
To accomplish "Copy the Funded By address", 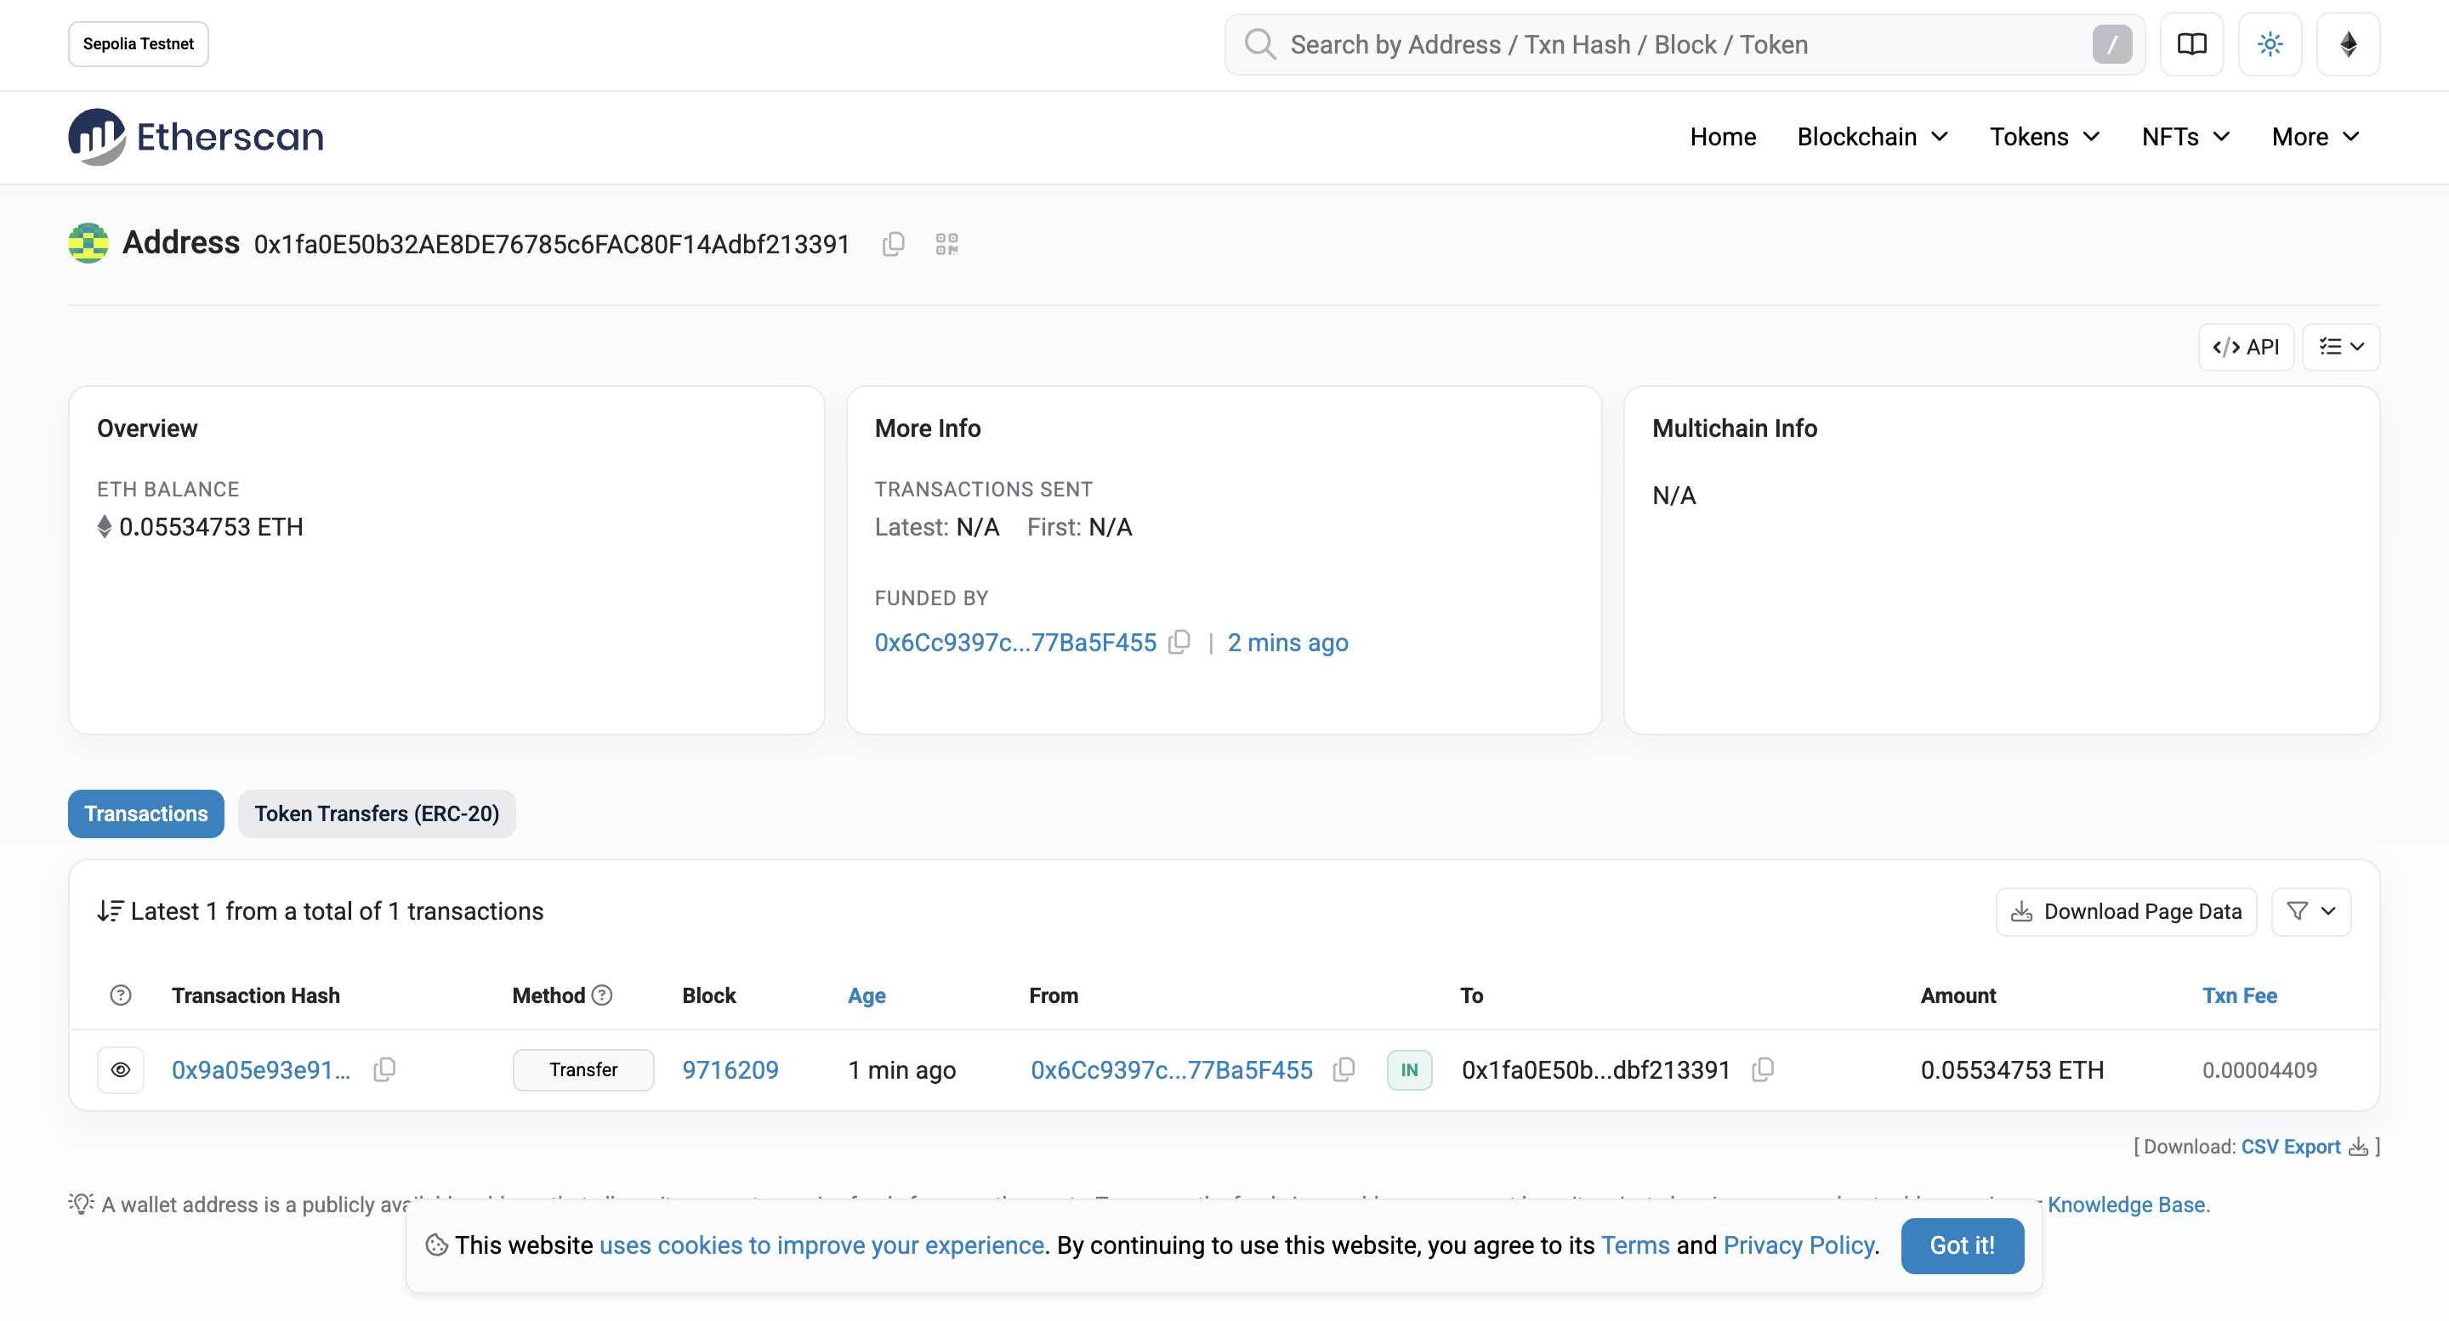I will coord(1179,643).
